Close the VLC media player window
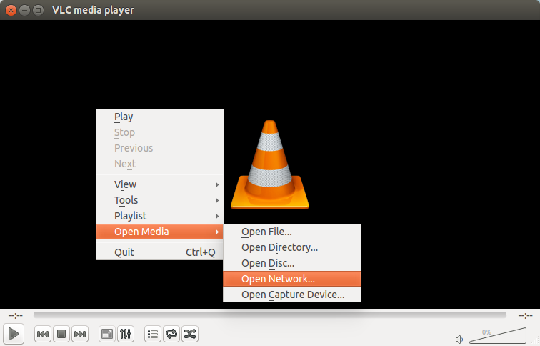 coord(11,10)
